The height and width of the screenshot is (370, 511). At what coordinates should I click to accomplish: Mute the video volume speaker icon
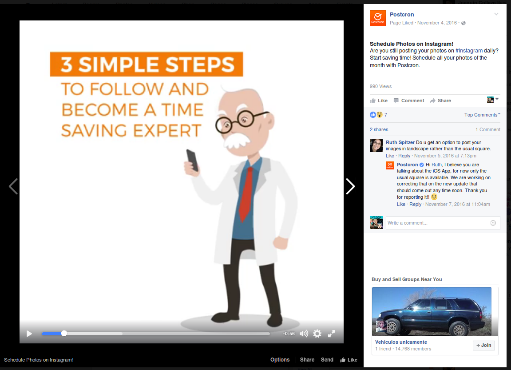pyautogui.click(x=304, y=334)
